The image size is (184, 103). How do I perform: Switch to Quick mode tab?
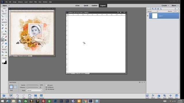pyautogui.click(x=86, y=5)
